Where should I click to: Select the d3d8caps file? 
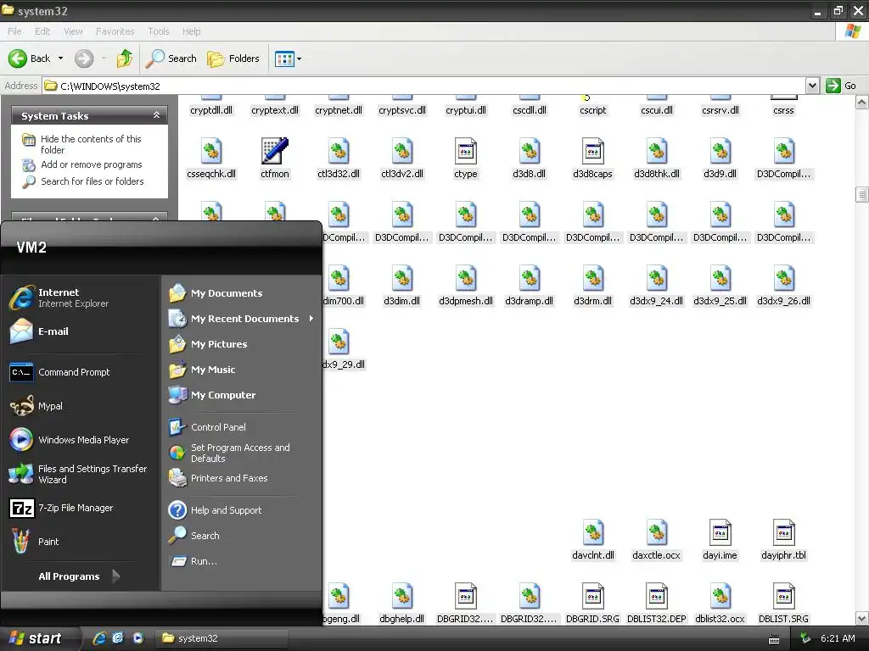coord(592,159)
